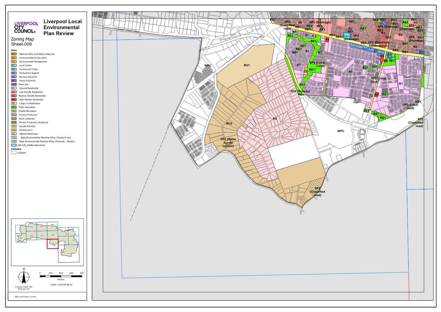Click the W1 legend swatch
Image resolution: width=441 pixels, height=312 pixels.
tap(14, 134)
